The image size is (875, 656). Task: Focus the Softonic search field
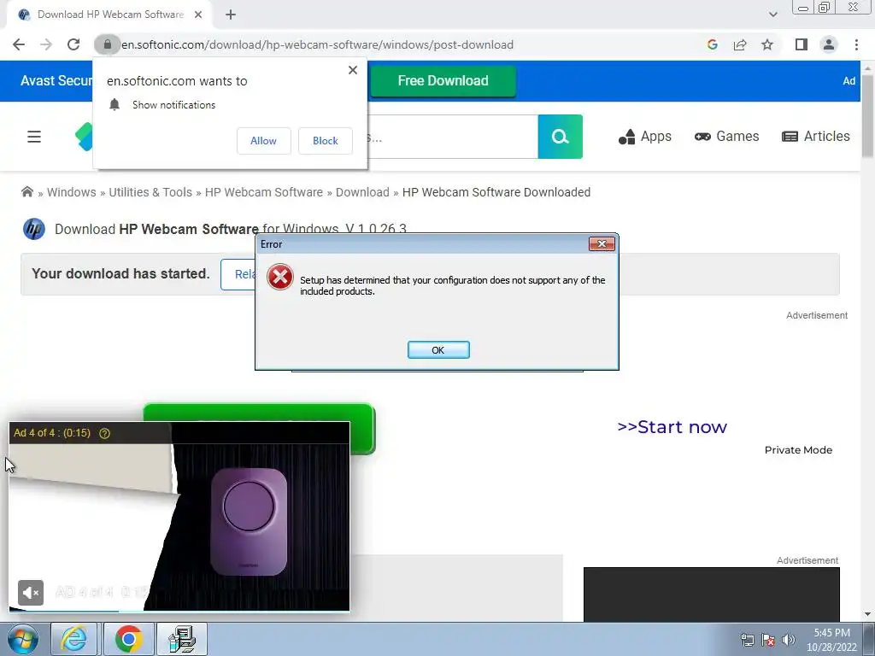(x=452, y=137)
